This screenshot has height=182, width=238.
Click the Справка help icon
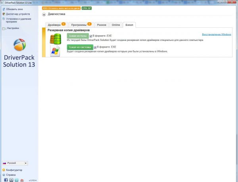click(4, 175)
